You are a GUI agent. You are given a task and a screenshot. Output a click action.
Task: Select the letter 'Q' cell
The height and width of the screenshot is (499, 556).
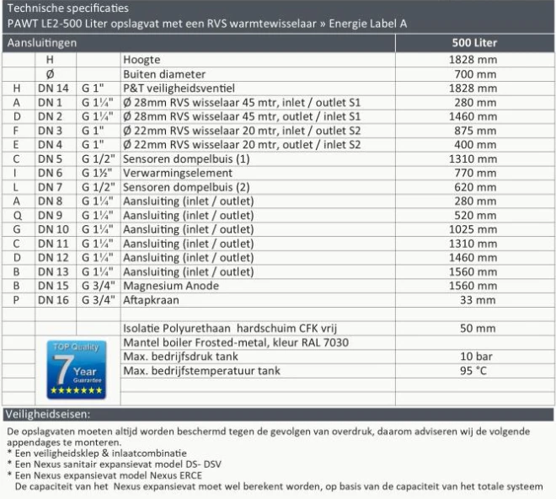pos(18,216)
